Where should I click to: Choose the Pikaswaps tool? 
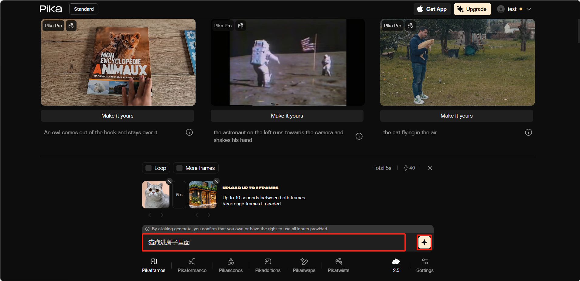pyautogui.click(x=304, y=265)
